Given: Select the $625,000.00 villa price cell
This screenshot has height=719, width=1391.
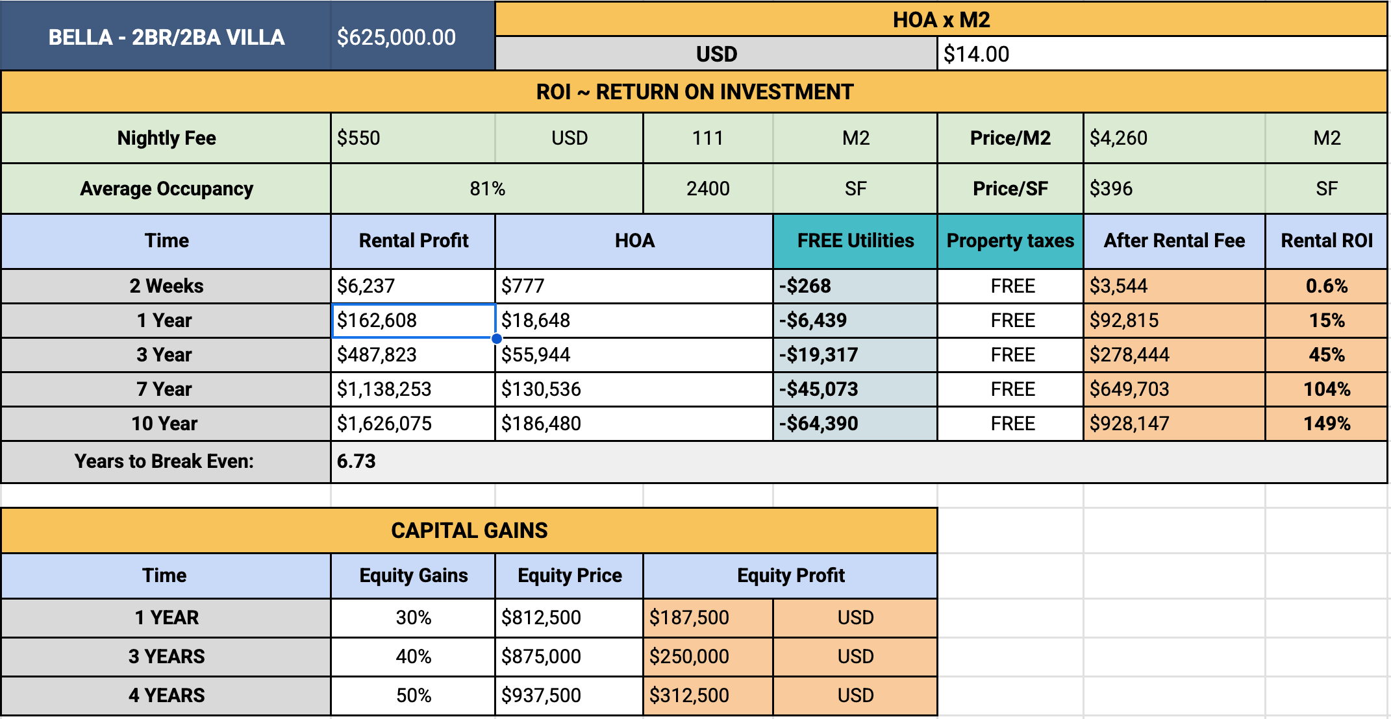Looking at the screenshot, I should (x=412, y=37).
